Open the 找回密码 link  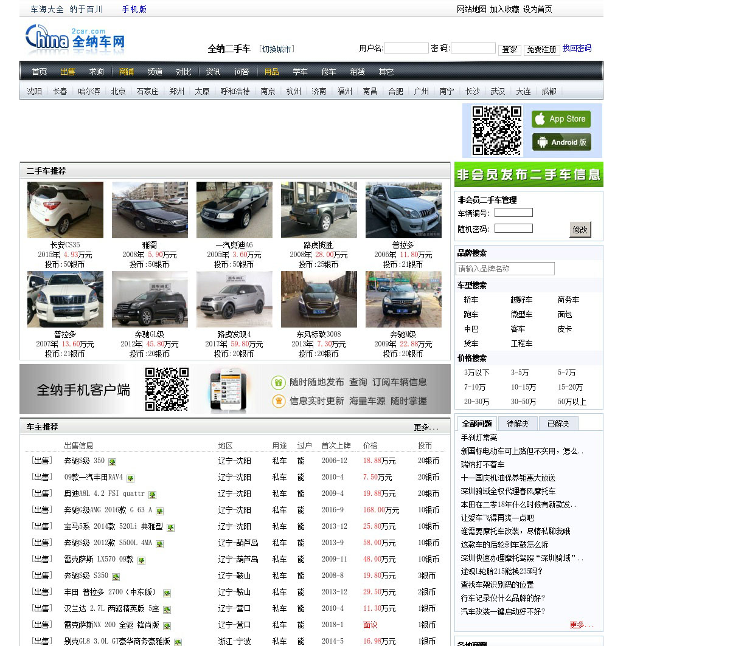577,49
